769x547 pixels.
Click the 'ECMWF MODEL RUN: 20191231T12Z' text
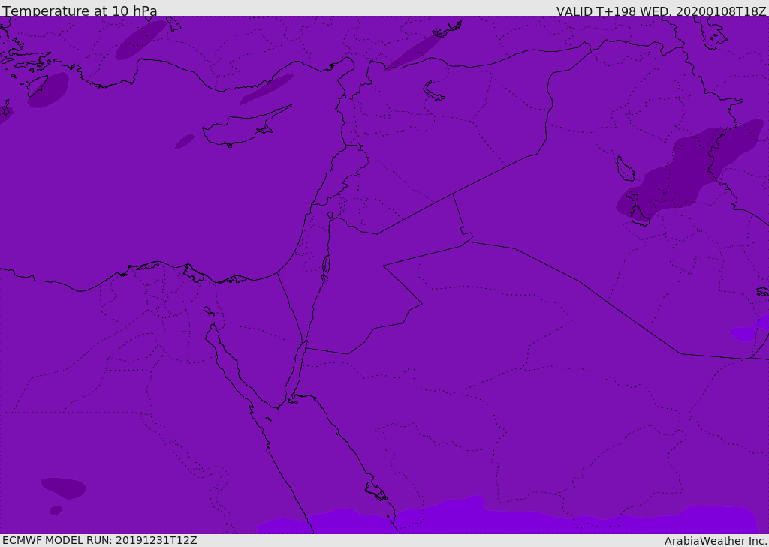(x=100, y=540)
